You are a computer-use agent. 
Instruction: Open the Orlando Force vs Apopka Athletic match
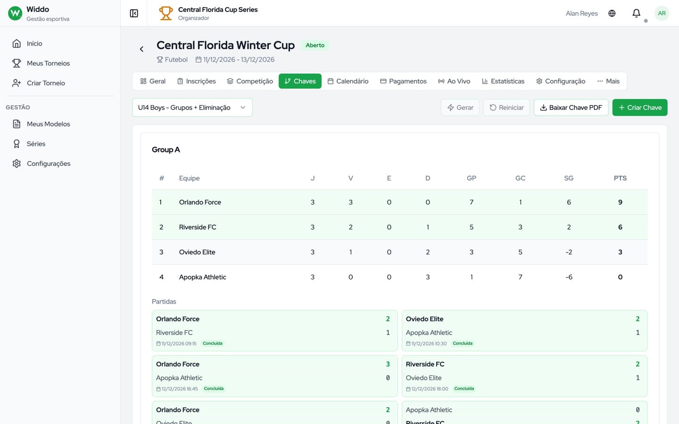pyautogui.click(x=274, y=376)
